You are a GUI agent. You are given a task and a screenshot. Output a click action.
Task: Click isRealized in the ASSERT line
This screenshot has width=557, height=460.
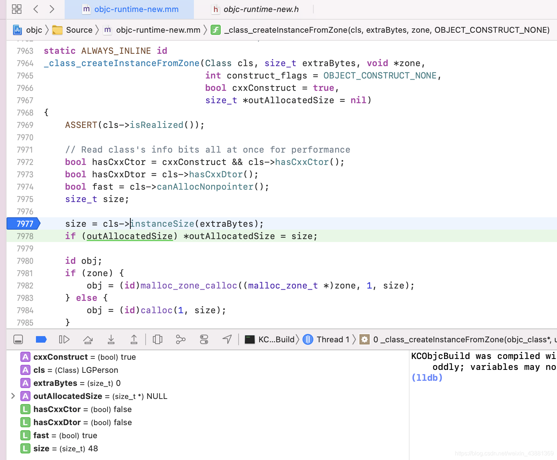tap(156, 125)
